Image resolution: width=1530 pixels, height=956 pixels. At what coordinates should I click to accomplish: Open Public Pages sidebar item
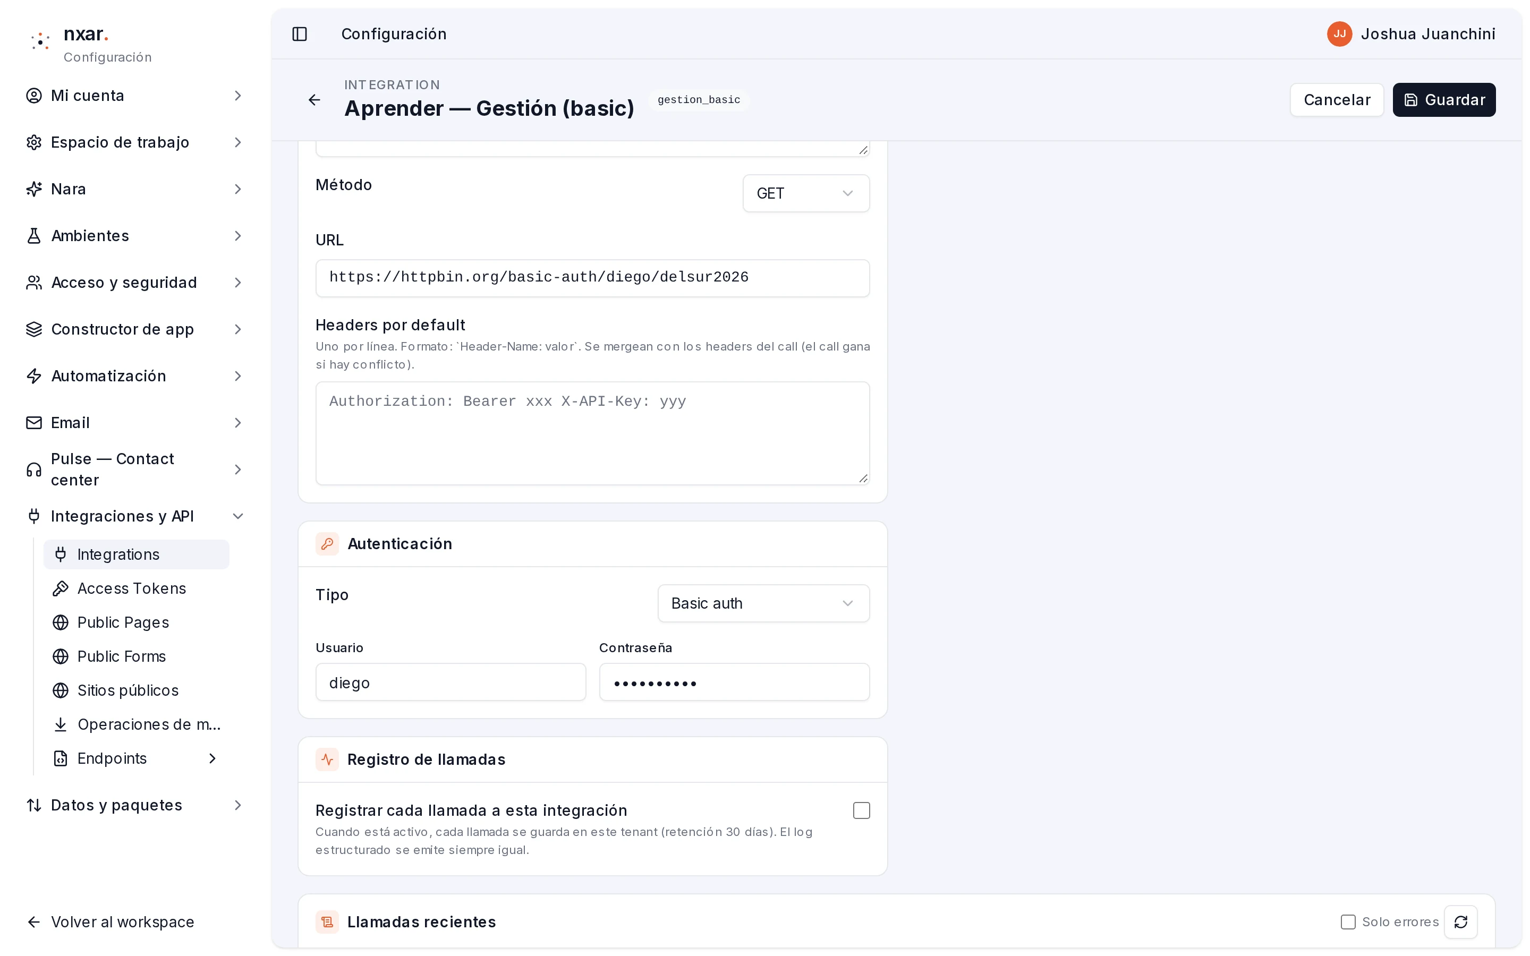point(136,623)
